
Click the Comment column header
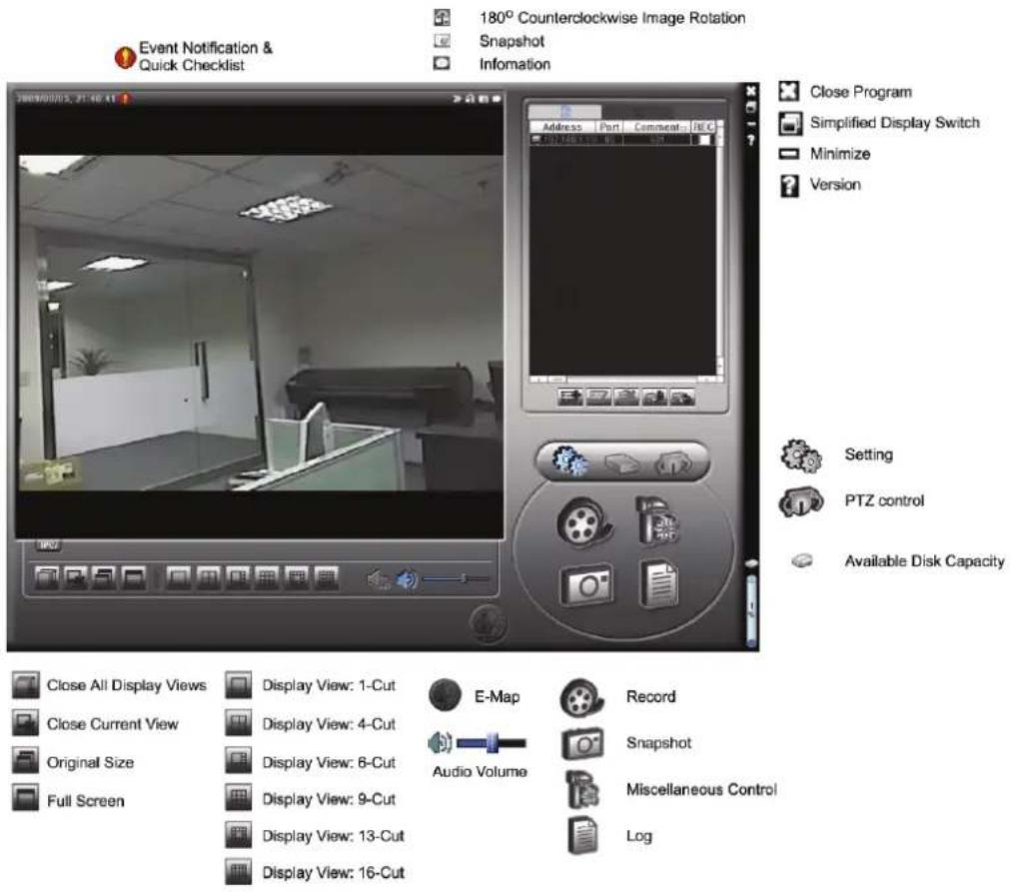click(x=657, y=127)
